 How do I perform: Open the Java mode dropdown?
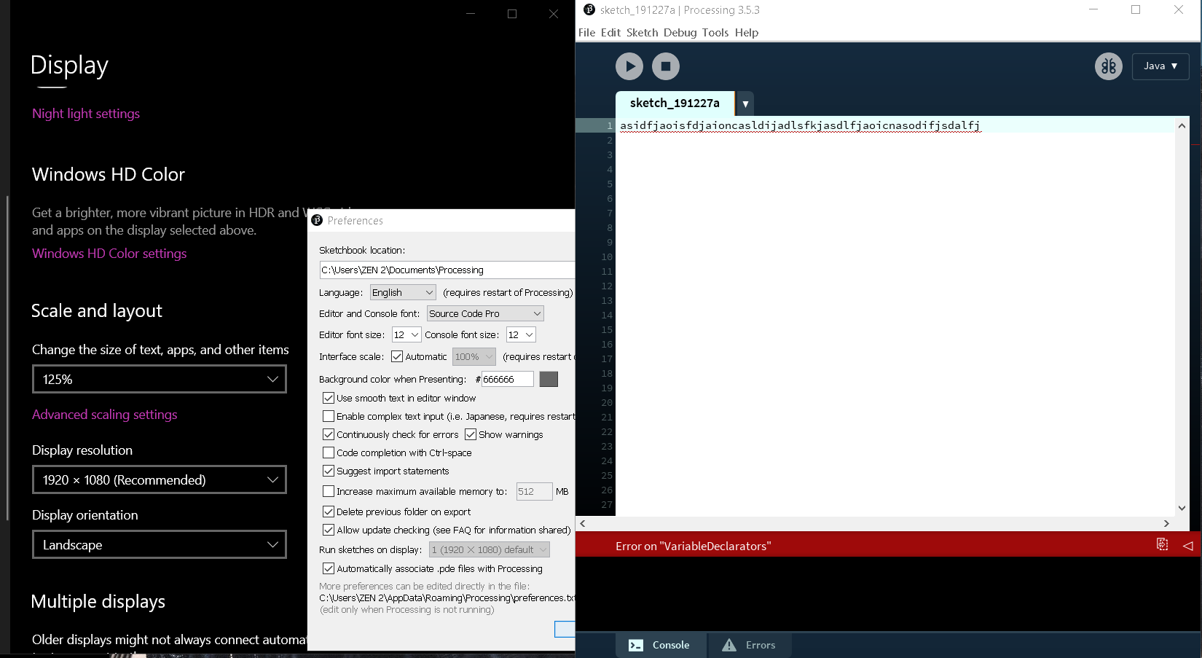point(1160,66)
